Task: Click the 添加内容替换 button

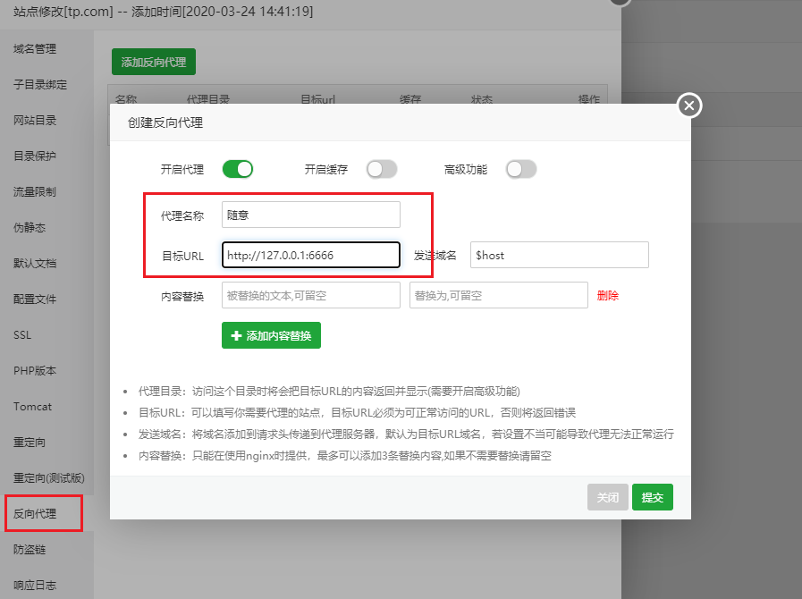Action: 271,335
